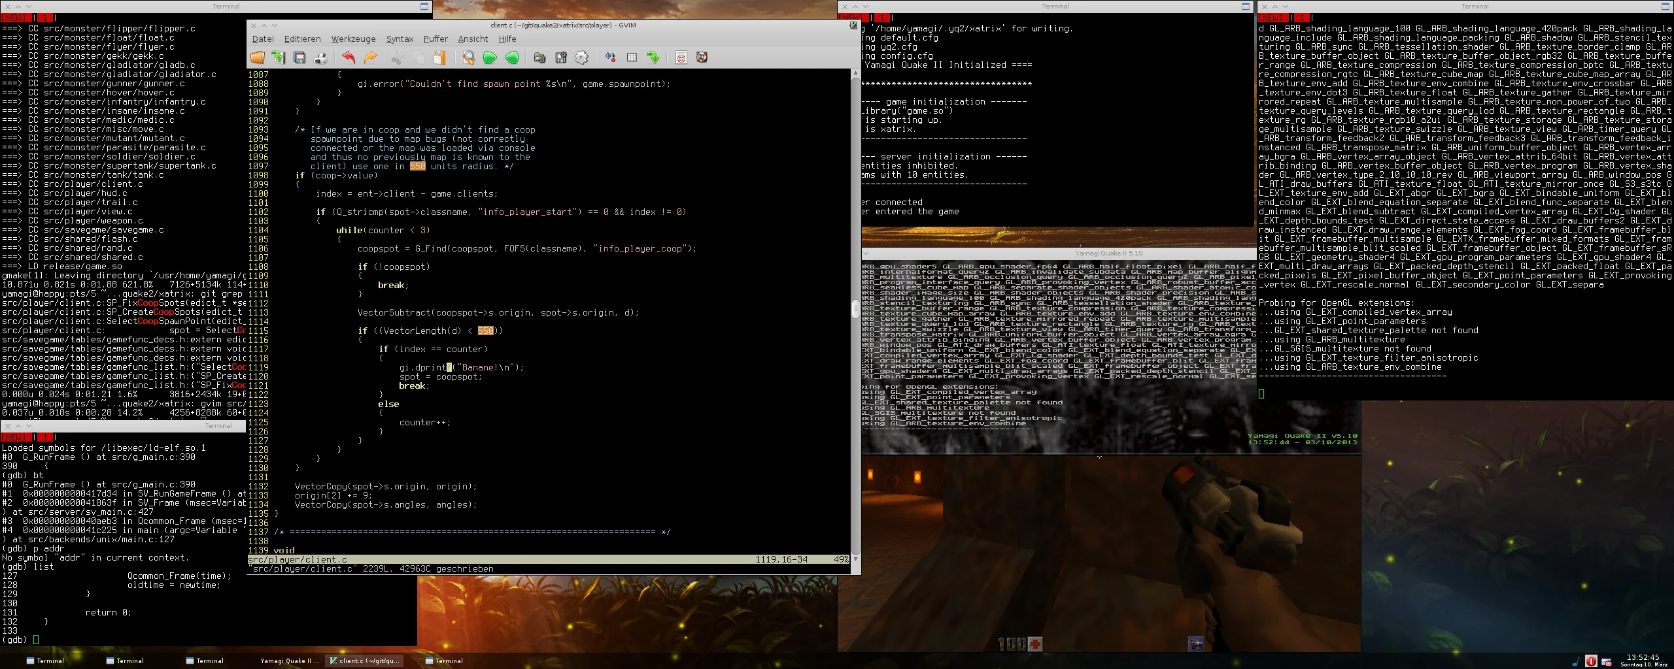Click 'server initialization' line in middle Terminal

point(944,157)
